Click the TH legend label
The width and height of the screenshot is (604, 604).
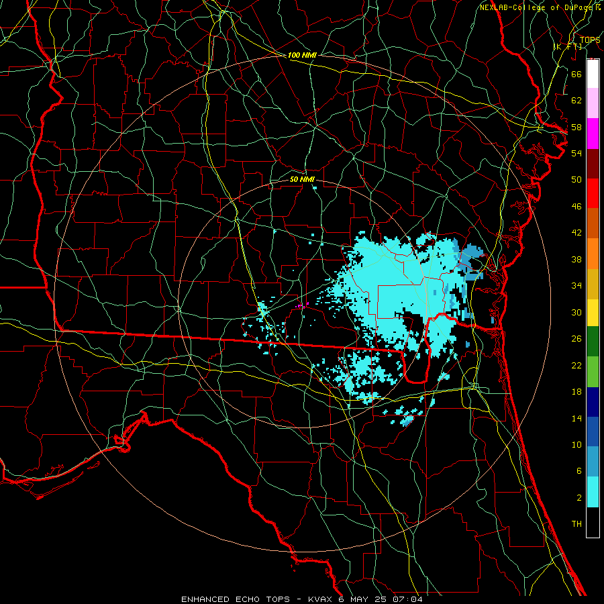tap(576, 524)
